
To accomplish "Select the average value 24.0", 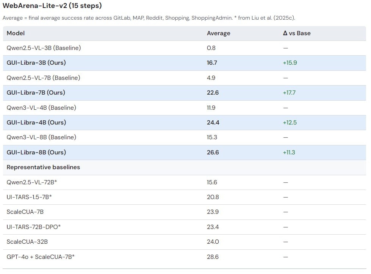I will tap(213, 242).
